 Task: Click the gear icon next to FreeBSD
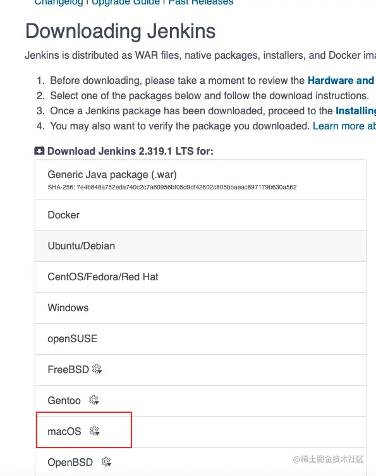coord(97,369)
